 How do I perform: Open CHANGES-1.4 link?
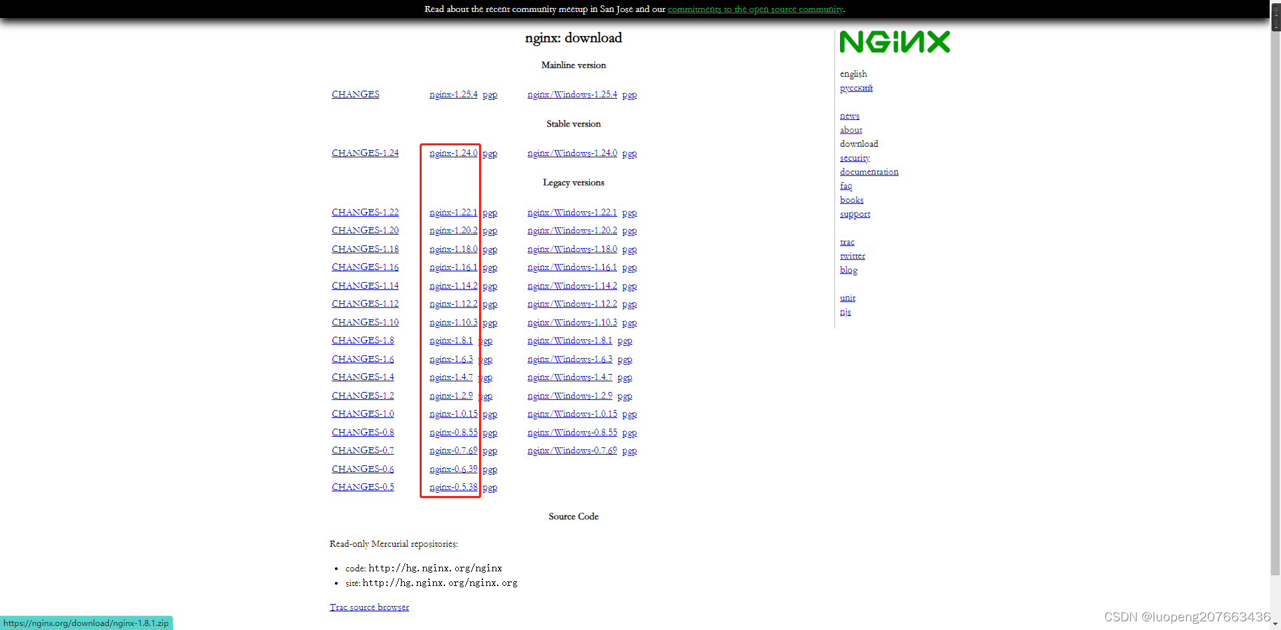(x=363, y=377)
